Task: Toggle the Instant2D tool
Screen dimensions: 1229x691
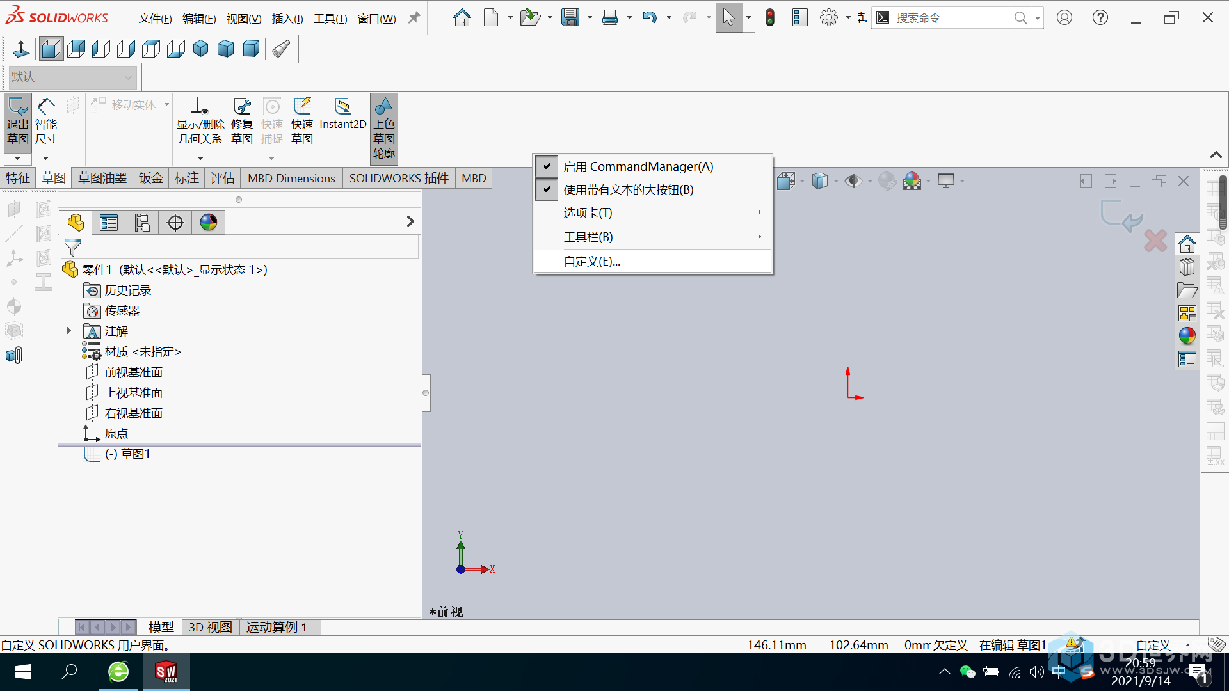Action: click(x=342, y=114)
